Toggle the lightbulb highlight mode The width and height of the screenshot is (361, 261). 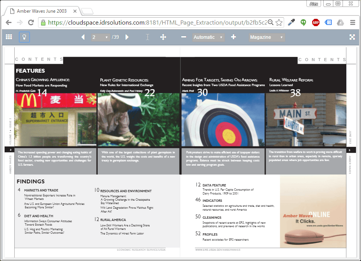(x=23, y=37)
